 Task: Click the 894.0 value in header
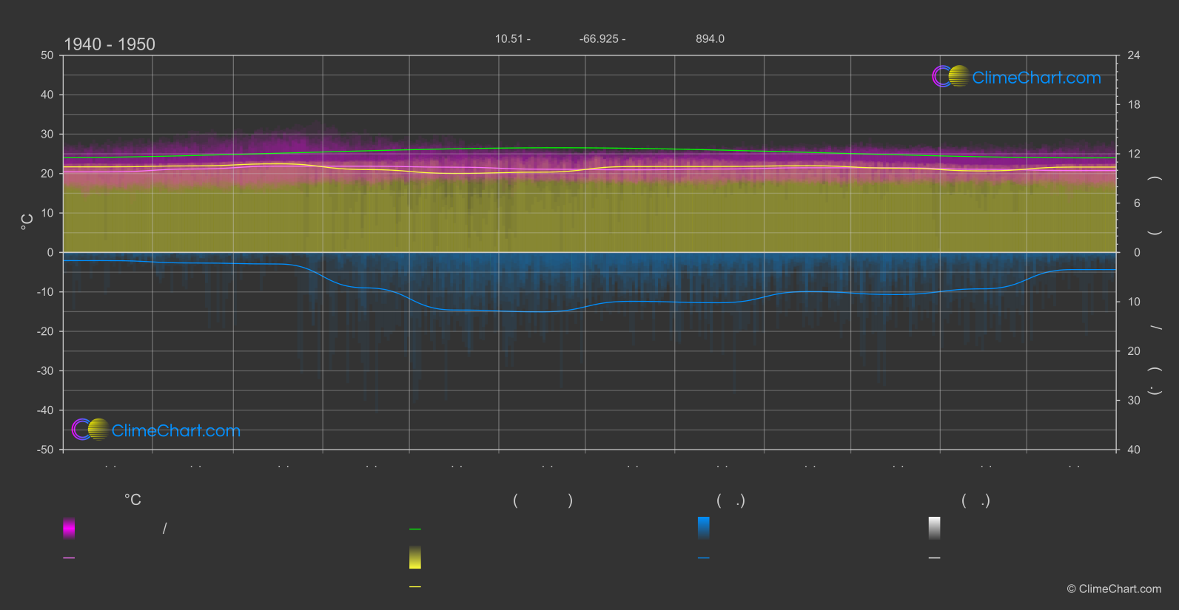pos(710,39)
